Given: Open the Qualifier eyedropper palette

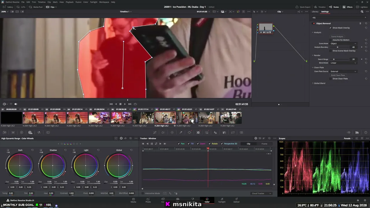Looking at the screenshot, I should (x=181, y=133).
